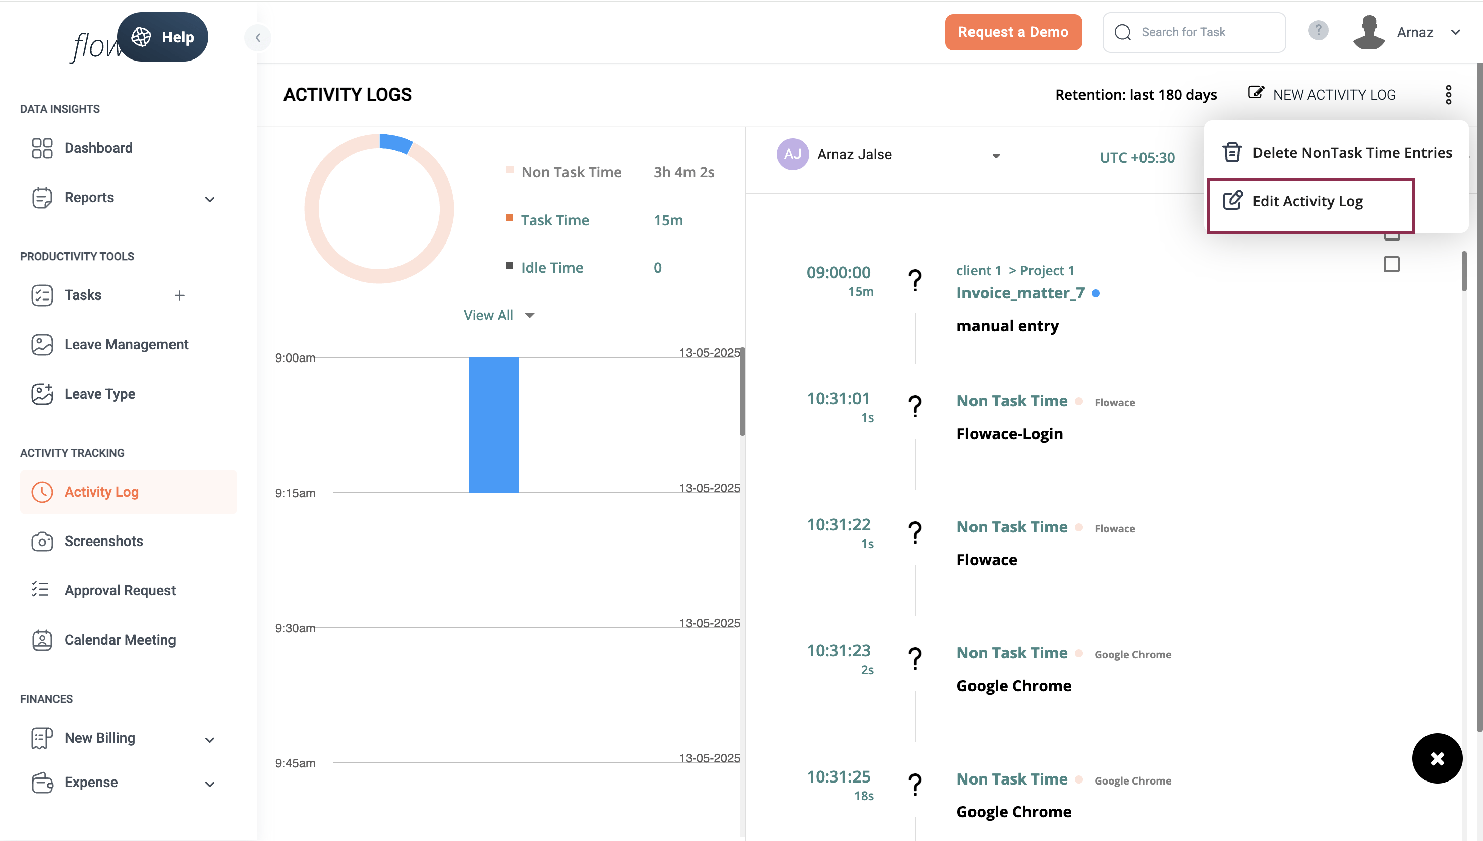Open the Screenshots page
The height and width of the screenshot is (841, 1483).
click(103, 541)
